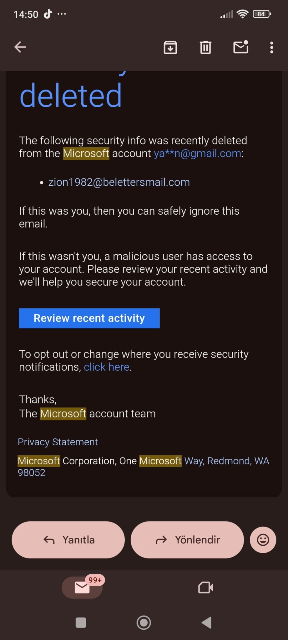Open the ya**n@gmail.com address link
Image resolution: width=288 pixels, height=640 pixels.
coord(198,153)
